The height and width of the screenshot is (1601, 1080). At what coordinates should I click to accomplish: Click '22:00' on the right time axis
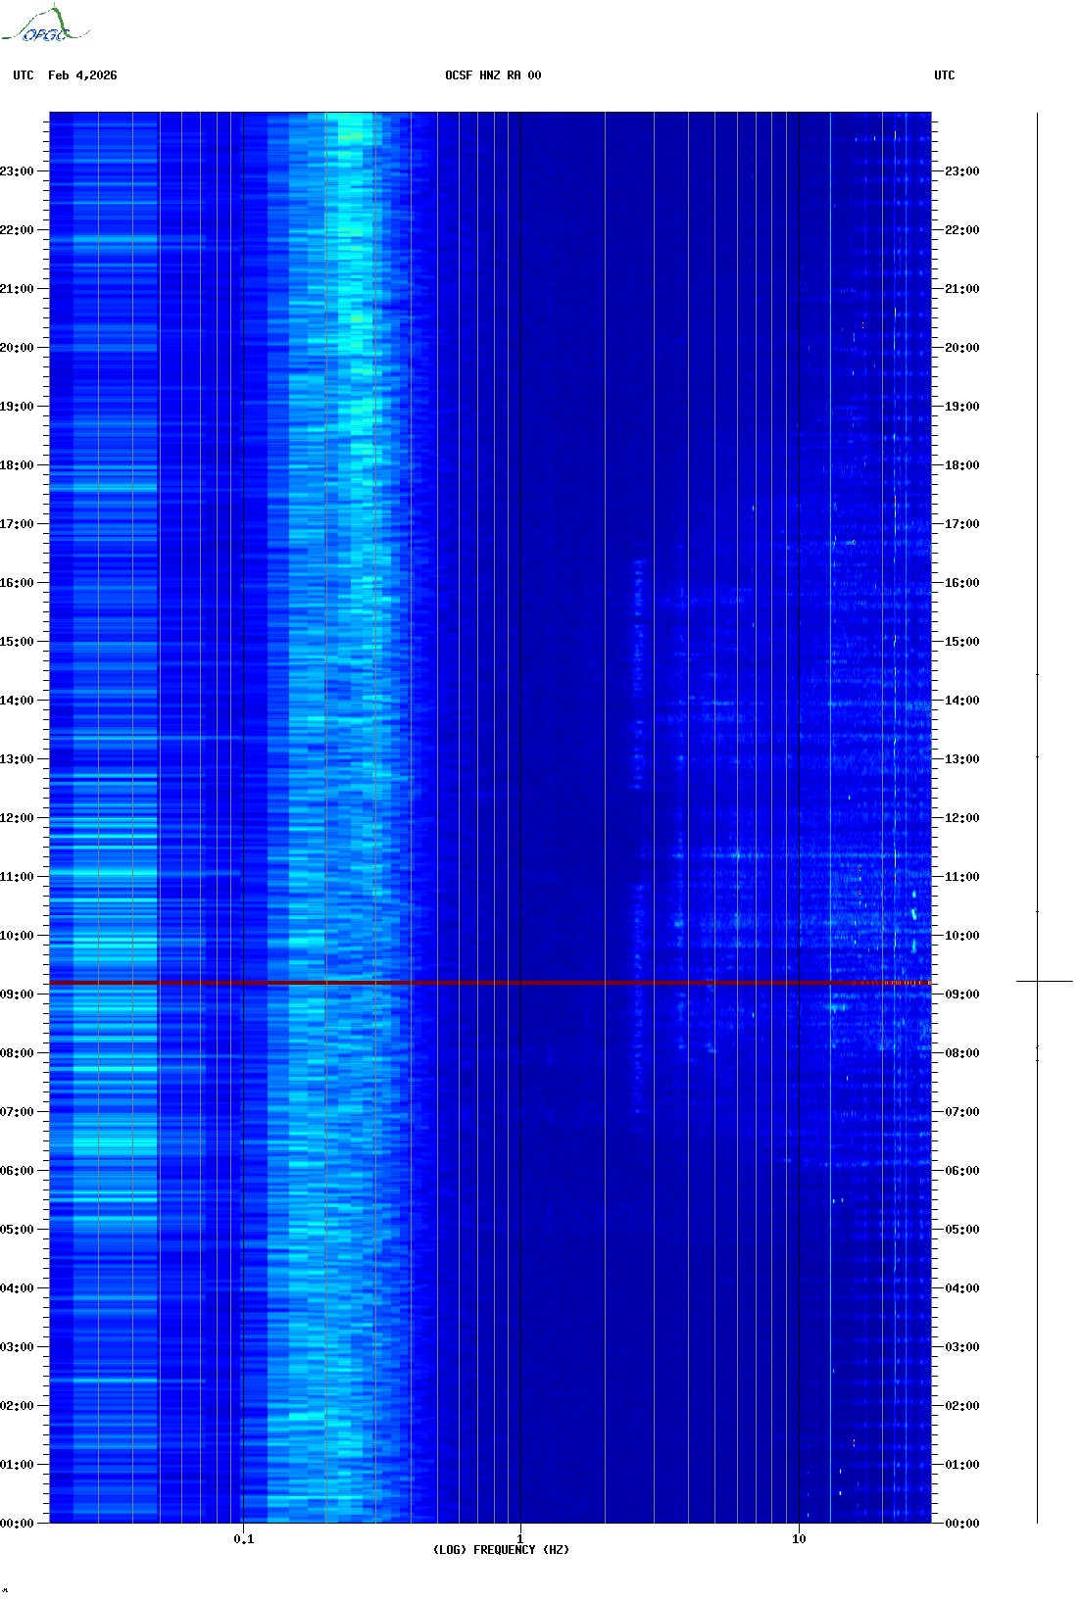coord(962,230)
